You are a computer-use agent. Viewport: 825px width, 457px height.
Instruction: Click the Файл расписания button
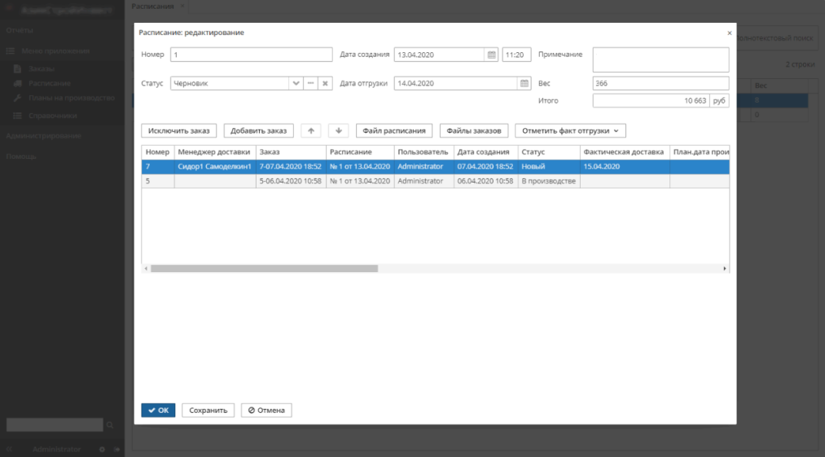(394, 130)
